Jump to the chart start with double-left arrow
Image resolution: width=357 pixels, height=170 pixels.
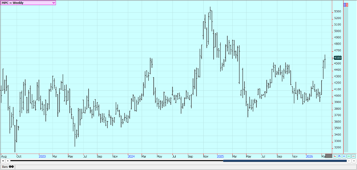[3, 161]
